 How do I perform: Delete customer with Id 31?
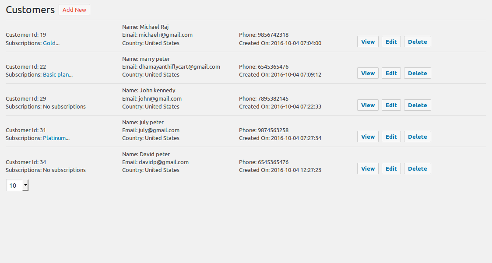417,137
